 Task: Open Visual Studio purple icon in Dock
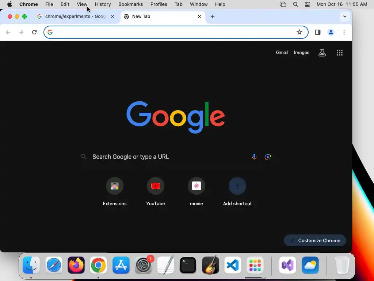(x=288, y=265)
